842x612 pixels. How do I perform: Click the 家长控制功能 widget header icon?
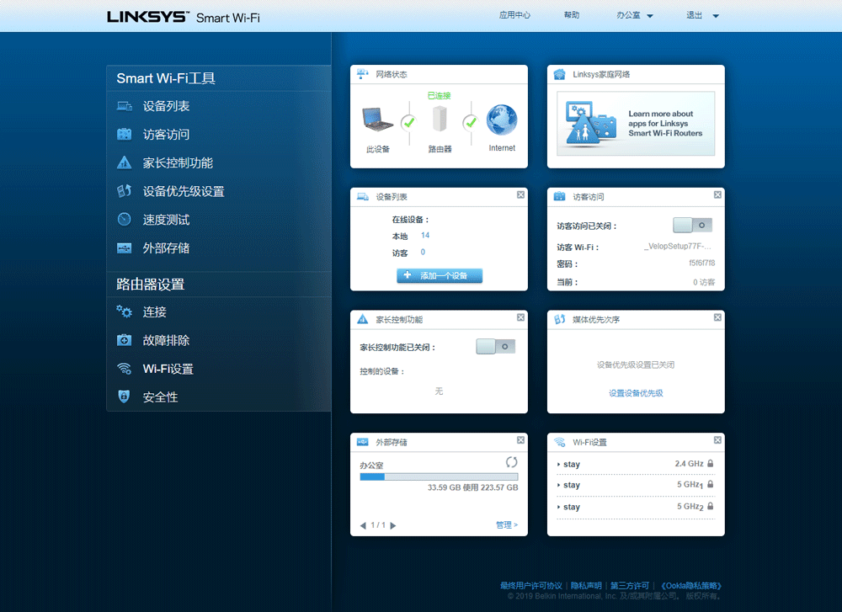pyautogui.click(x=362, y=319)
